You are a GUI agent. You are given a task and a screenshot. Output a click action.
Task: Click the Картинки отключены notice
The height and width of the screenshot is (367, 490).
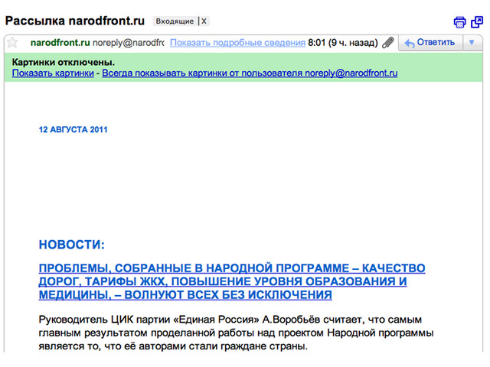(64, 62)
